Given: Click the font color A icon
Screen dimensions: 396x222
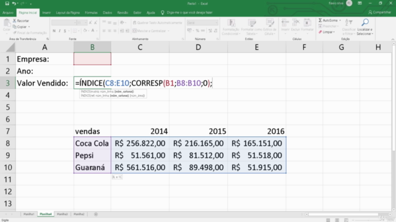Looking at the screenshot, I should click(93, 31).
